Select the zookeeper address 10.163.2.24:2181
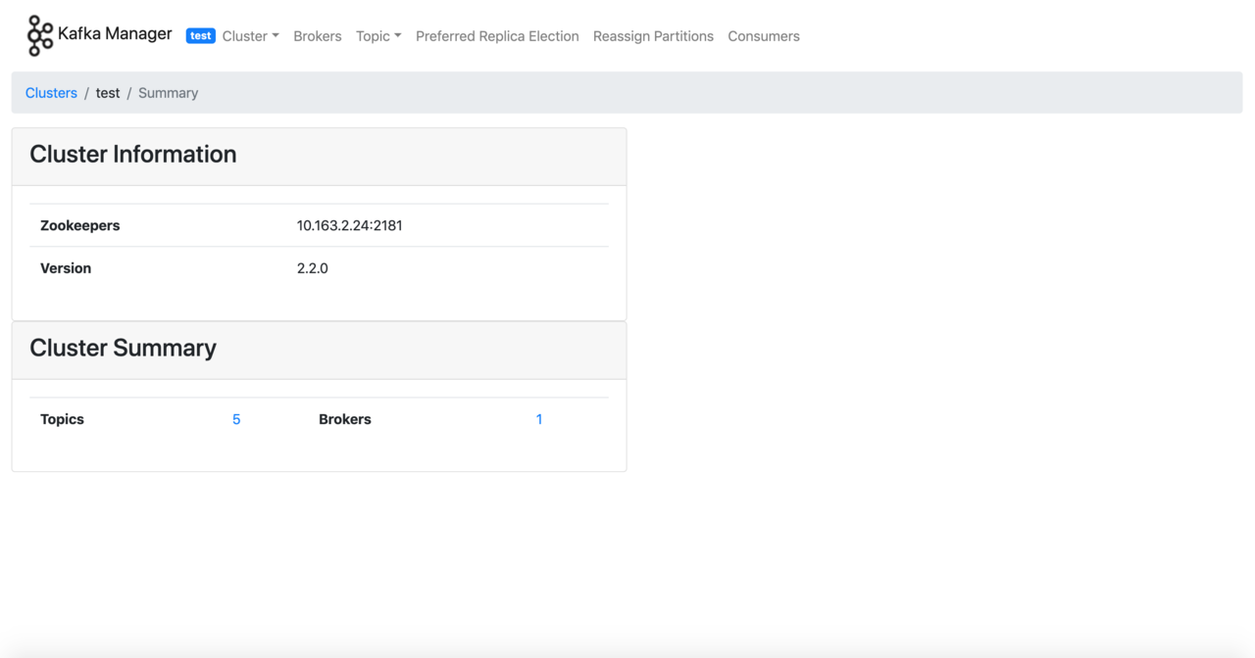This screenshot has height=658, width=1255. click(350, 225)
